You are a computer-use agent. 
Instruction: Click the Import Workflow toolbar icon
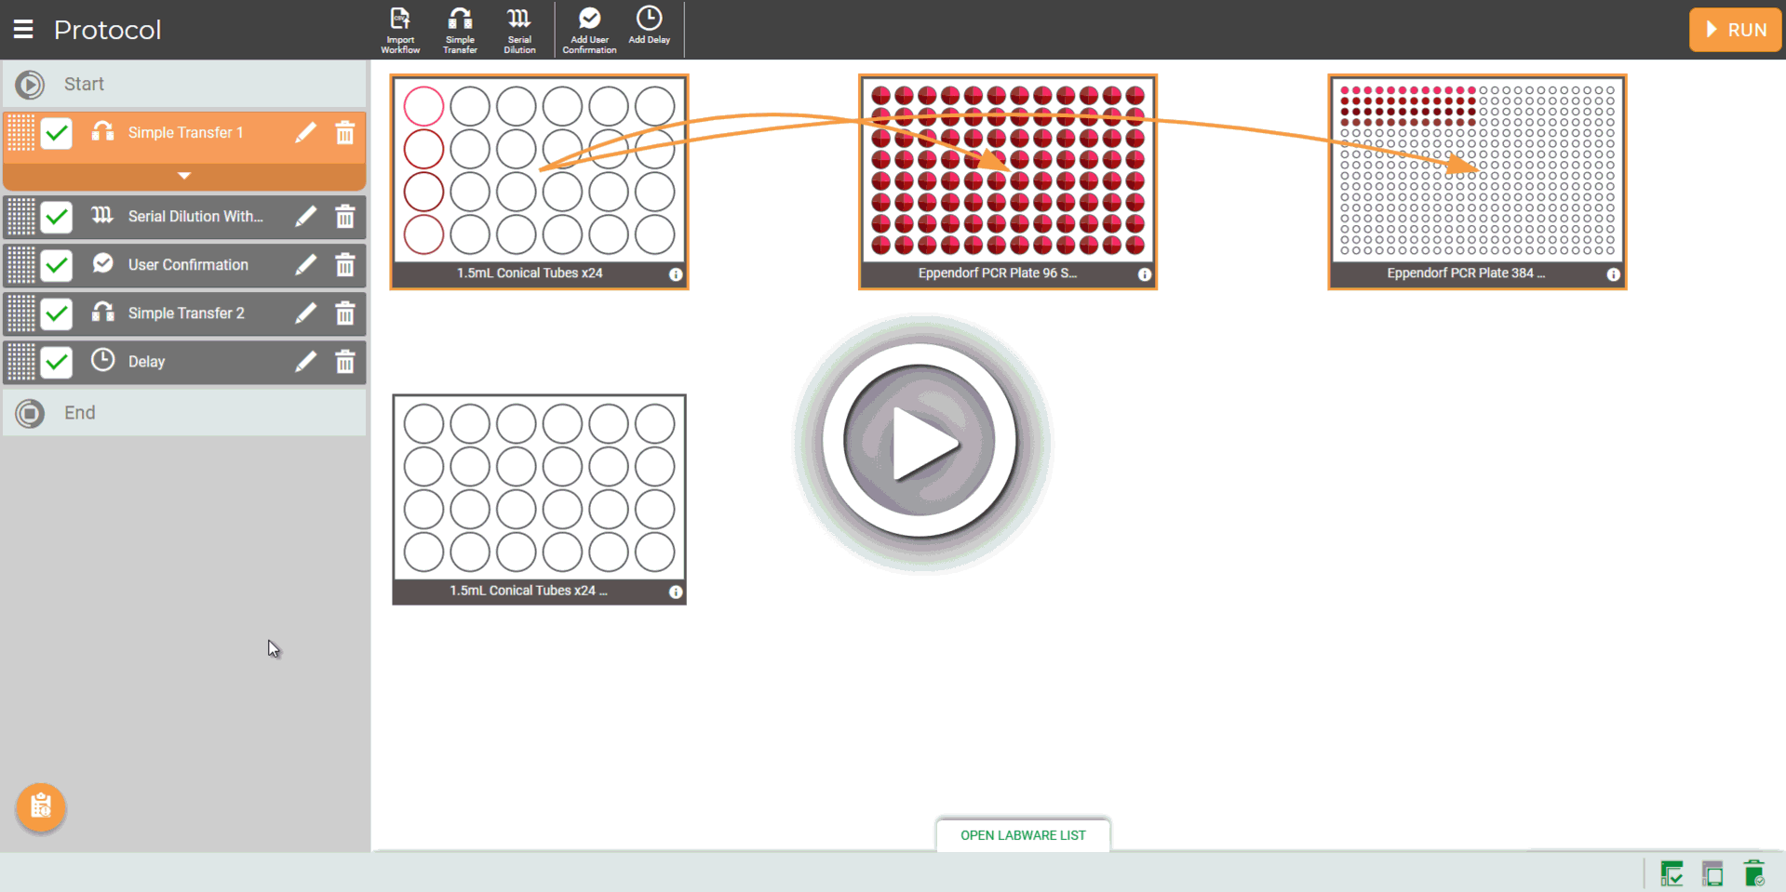(400, 30)
